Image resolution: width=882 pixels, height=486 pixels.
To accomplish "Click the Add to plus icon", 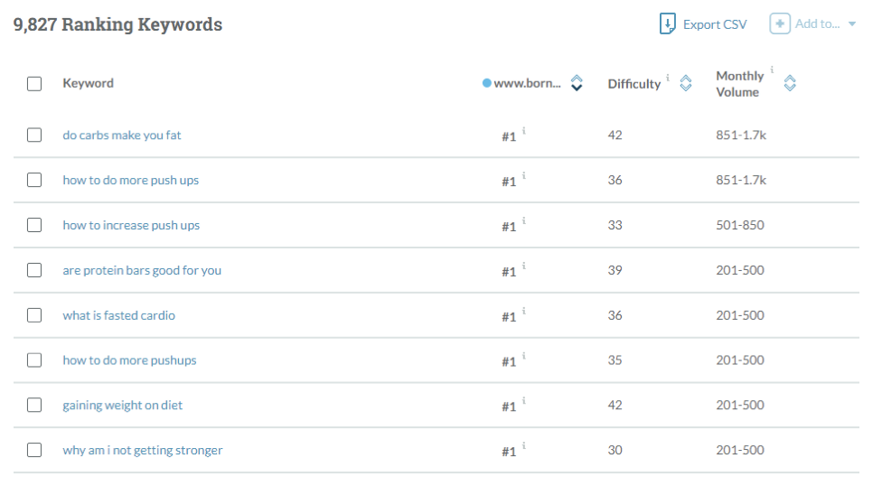I will pyautogui.click(x=780, y=24).
